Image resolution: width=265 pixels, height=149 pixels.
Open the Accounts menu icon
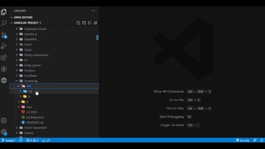(x=4, y=120)
